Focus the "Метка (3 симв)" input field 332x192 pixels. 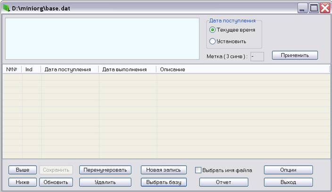click(x=257, y=57)
